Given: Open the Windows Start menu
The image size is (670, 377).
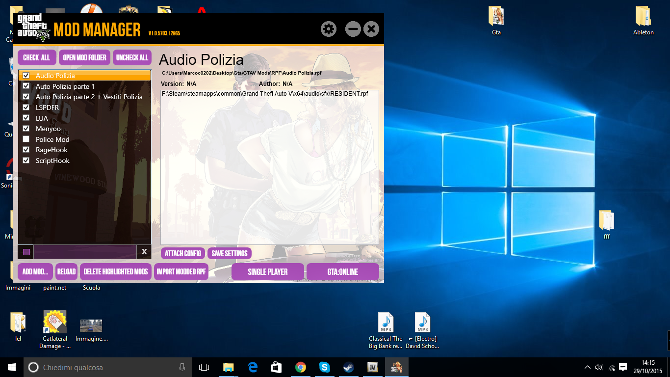Looking at the screenshot, I should click(12, 367).
